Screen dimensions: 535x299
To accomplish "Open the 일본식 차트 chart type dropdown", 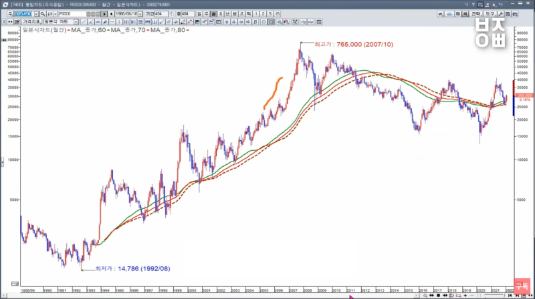I will click(61, 22).
